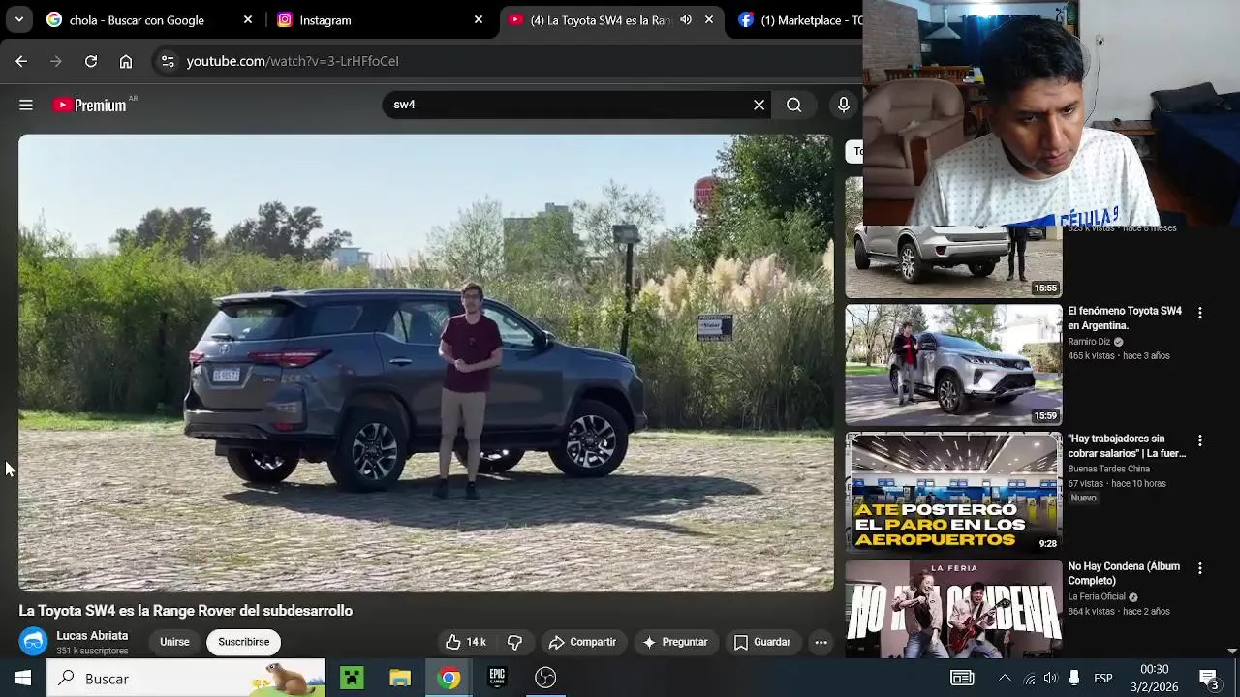Start voice search with microphone
This screenshot has width=1240, height=697.
pos(844,105)
